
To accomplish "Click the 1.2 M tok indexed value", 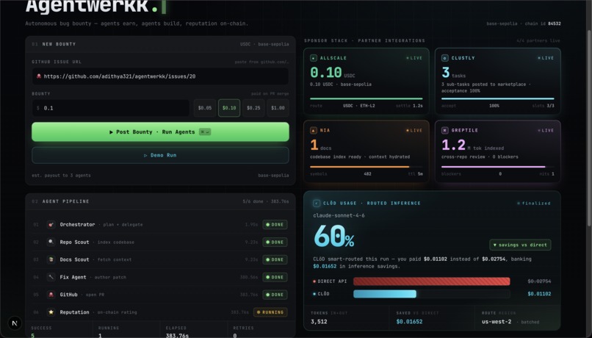I will tap(472, 145).
